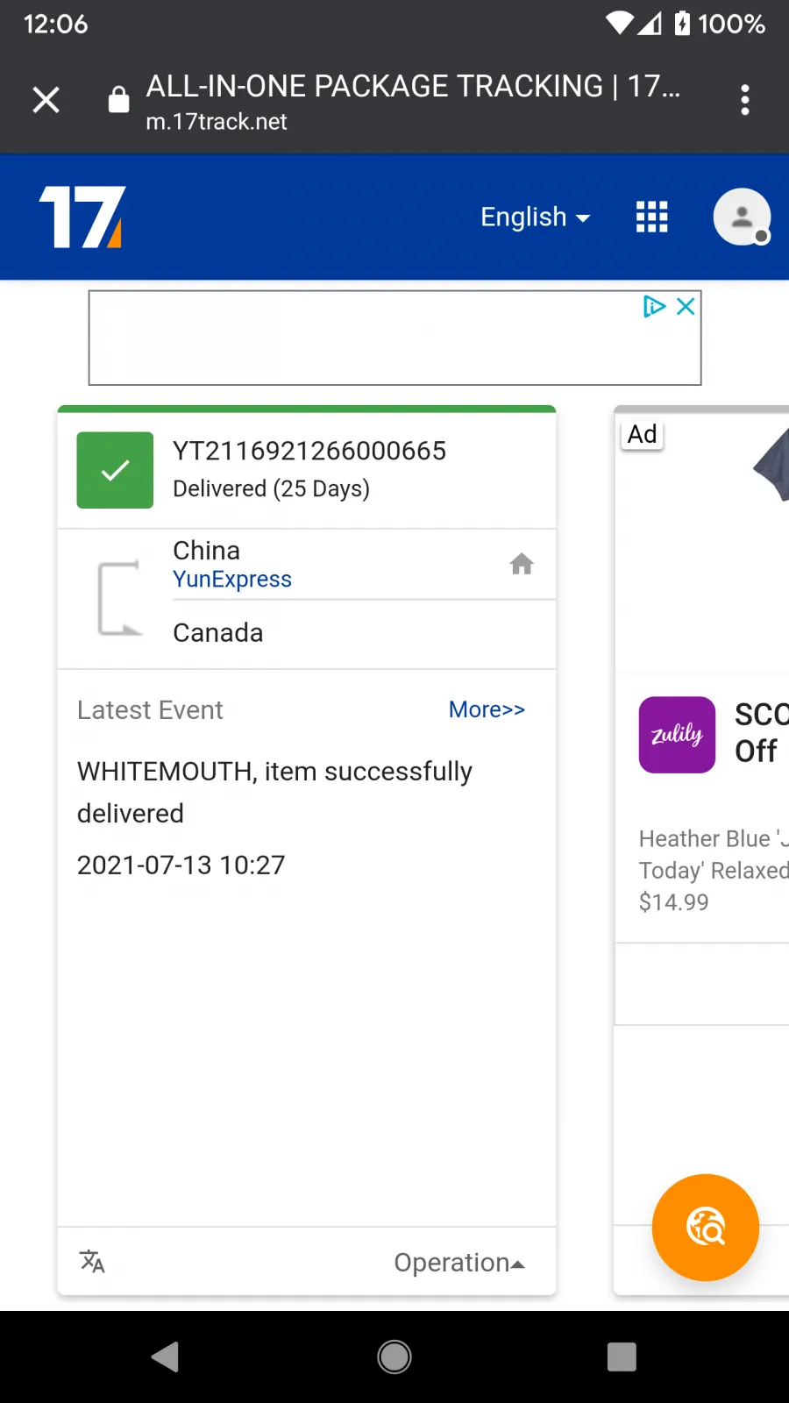The height and width of the screenshot is (1403, 789).
Task: Tap the WHITEMOUTH delivered event text
Action: tap(274, 792)
